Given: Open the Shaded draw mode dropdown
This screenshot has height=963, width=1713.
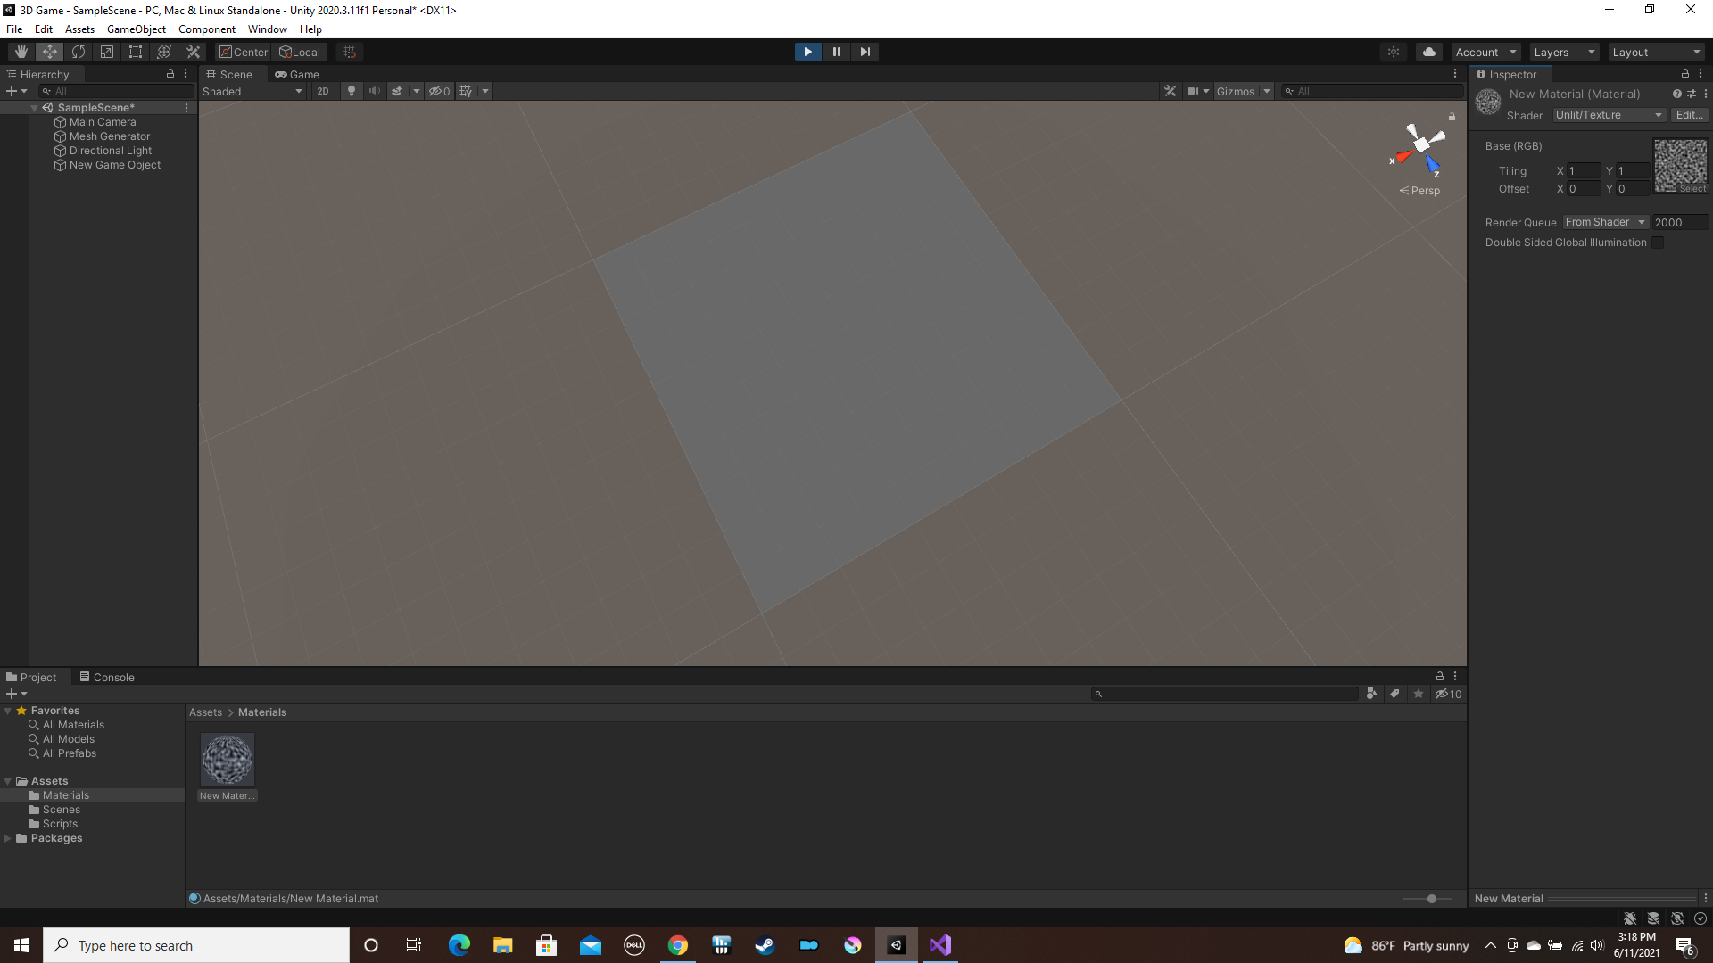Looking at the screenshot, I should [252, 91].
